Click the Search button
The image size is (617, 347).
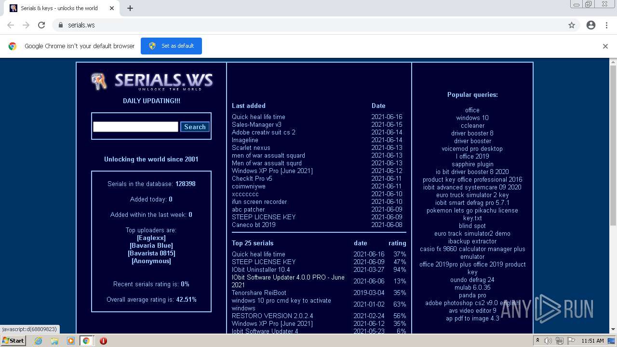coord(195,127)
